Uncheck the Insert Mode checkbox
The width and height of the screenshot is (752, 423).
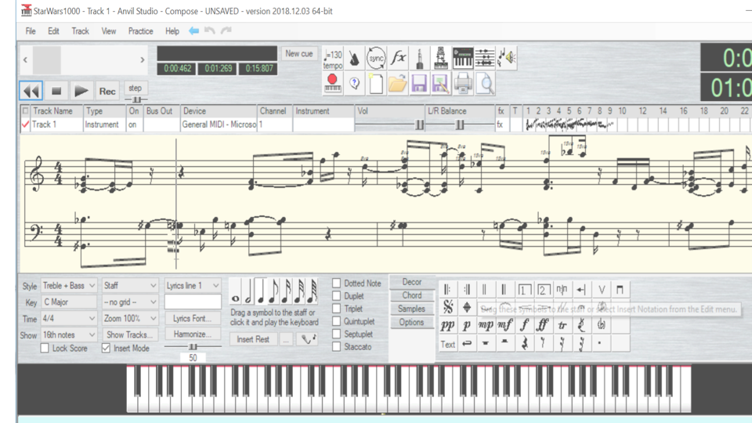point(106,348)
